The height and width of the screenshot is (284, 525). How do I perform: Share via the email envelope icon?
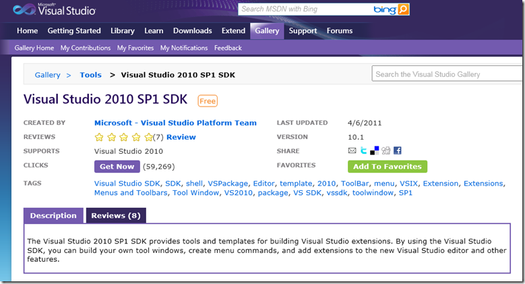point(352,150)
